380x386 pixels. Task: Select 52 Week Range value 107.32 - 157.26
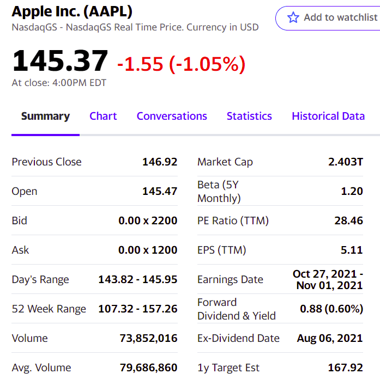click(137, 309)
